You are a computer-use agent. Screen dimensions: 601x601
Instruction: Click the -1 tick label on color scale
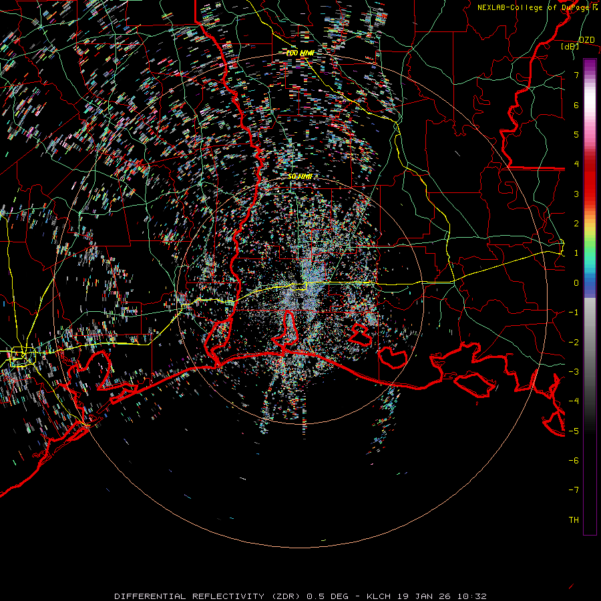(x=574, y=313)
